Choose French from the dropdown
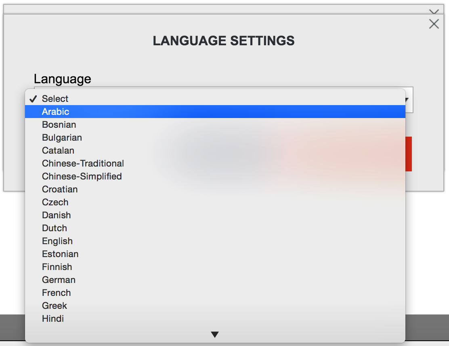Viewport: 449px width, 346px height. [x=215, y=293]
